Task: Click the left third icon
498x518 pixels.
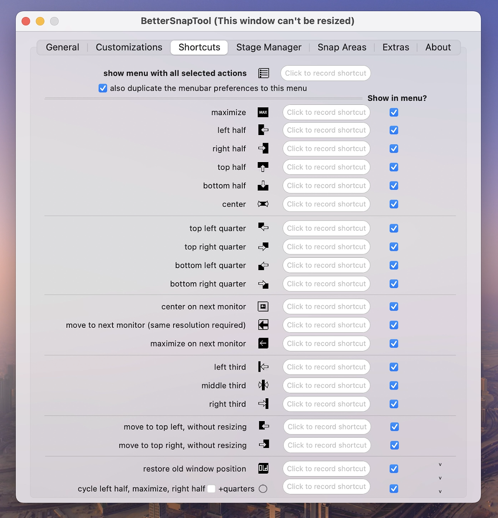Action: [263, 367]
